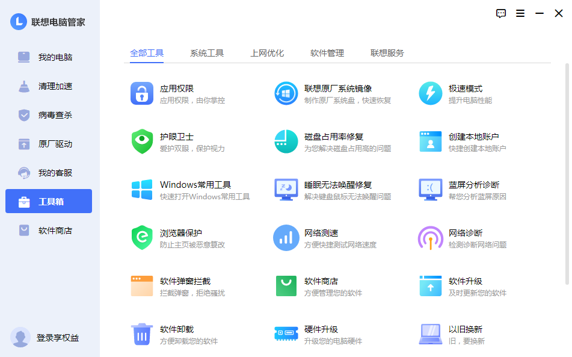Open the 护眼卫士 green eye shield icon
Screen dimensions: 572x357
tap(142, 141)
